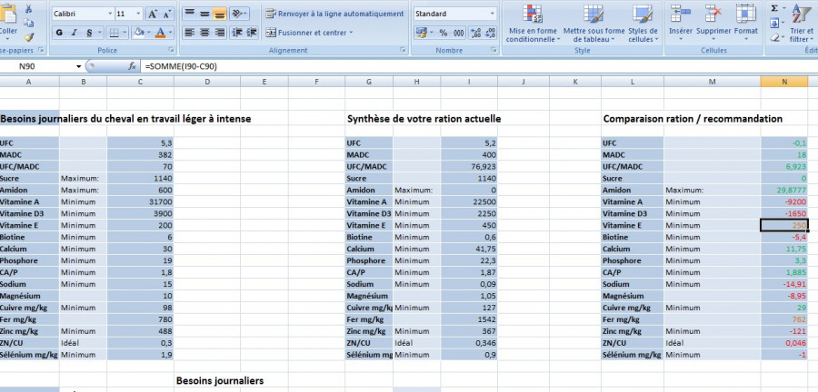Select Fer mg/kg comparison value 762
818x392 pixels.
[784, 319]
